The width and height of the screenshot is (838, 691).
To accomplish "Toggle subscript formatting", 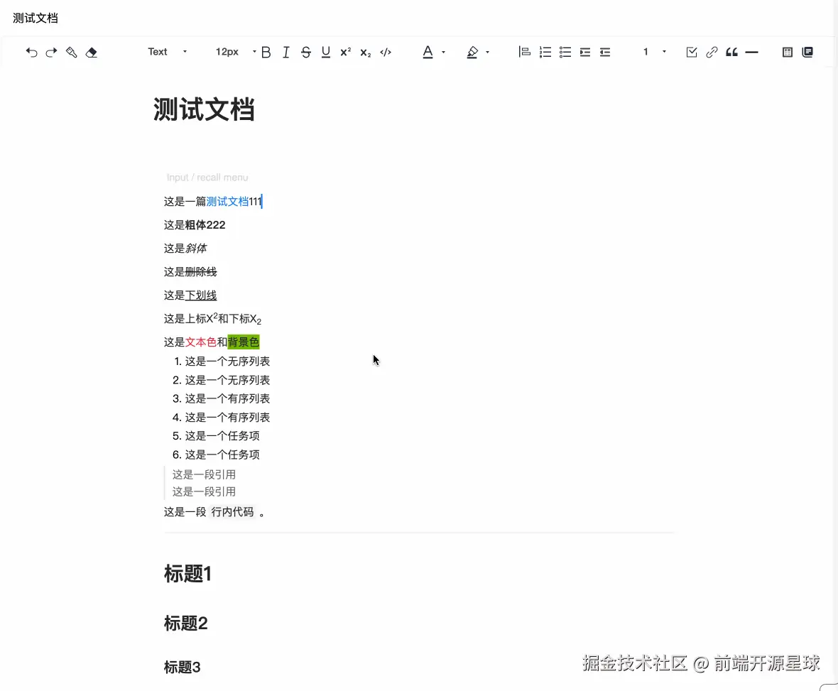I will click(364, 52).
